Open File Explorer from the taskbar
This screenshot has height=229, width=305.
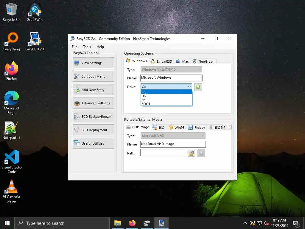click(117, 223)
